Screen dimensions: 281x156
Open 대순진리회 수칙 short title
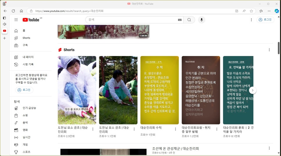[151, 128]
